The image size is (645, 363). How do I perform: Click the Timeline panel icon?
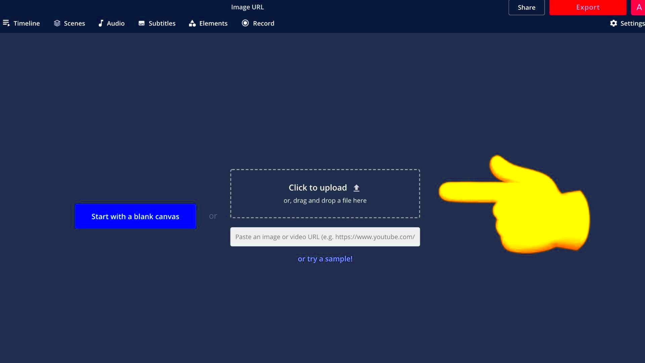pos(6,23)
